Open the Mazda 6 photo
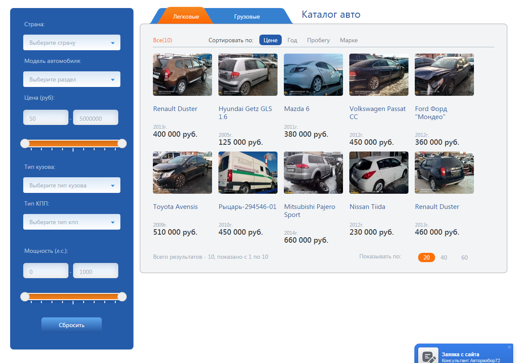Screen dimensions: 517x363 [313, 75]
